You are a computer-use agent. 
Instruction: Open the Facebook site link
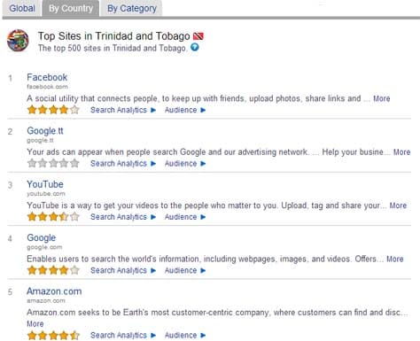click(47, 77)
